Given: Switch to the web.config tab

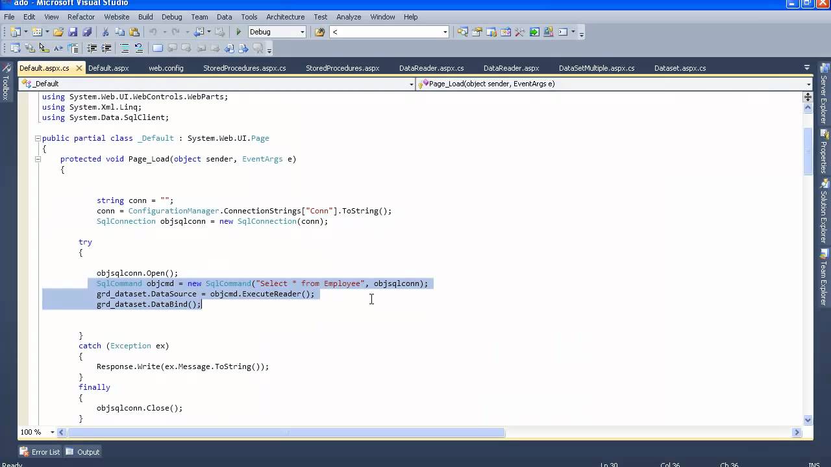Looking at the screenshot, I should click(166, 68).
